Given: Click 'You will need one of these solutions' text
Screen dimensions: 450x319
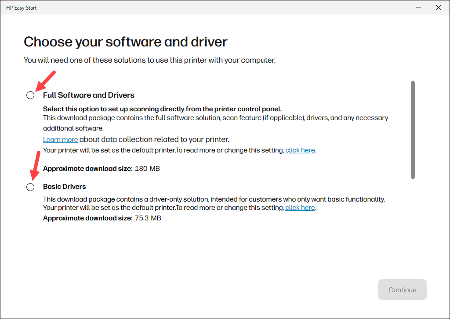Looking at the screenshot, I should click(x=149, y=60).
